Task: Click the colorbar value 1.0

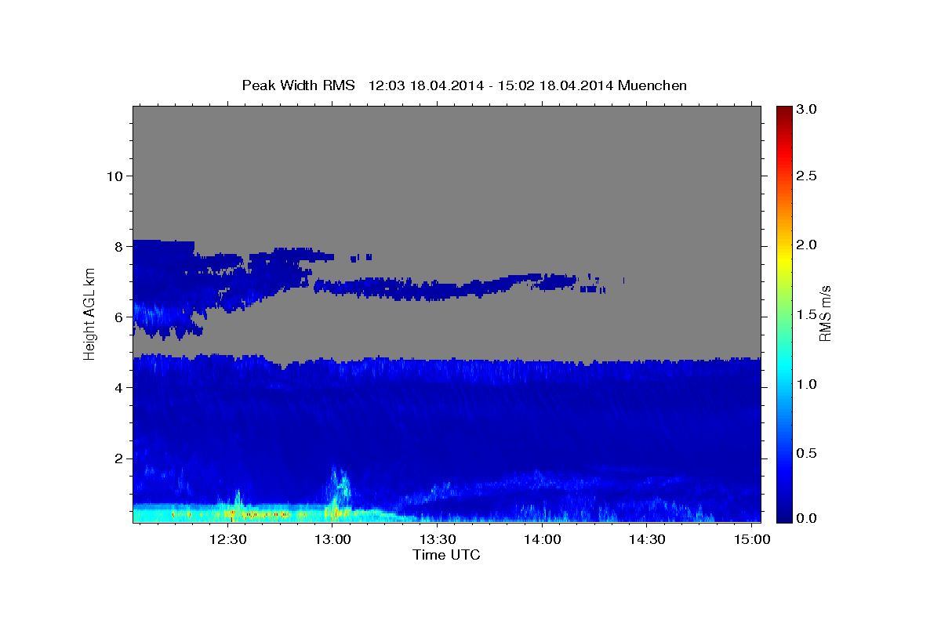Action: click(808, 383)
